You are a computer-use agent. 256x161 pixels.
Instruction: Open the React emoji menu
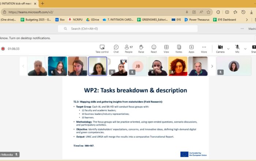[154, 47]
